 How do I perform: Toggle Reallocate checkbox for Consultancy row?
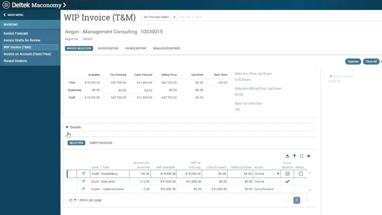pyautogui.click(x=301, y=173)
